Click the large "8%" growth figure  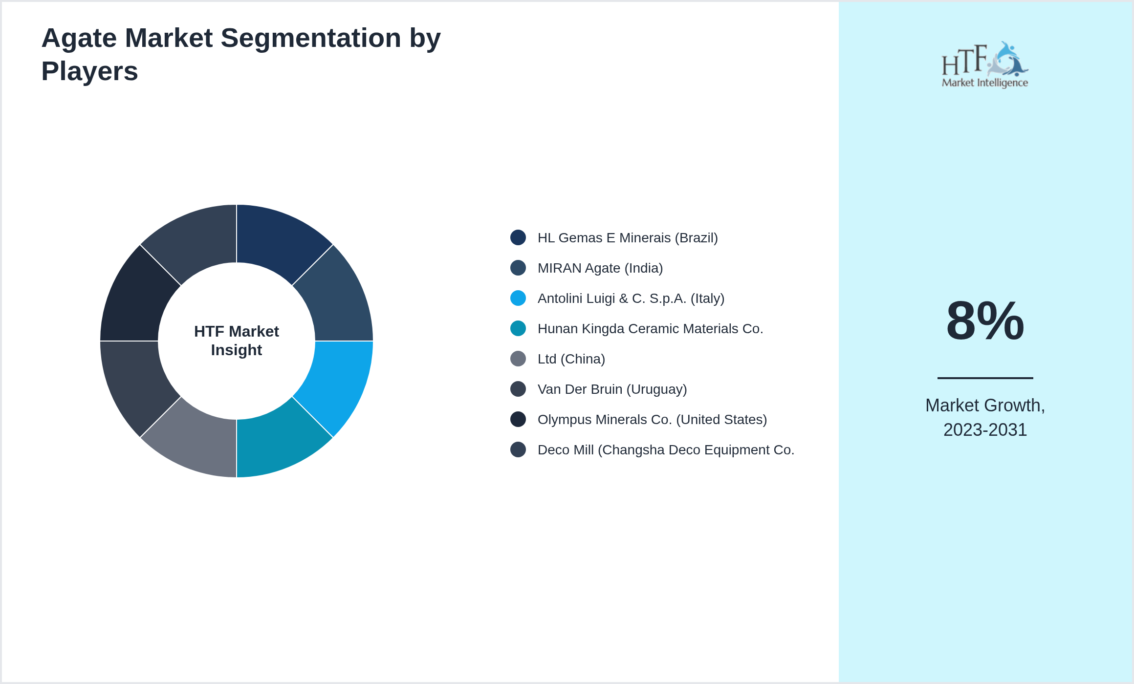[x=985, y=321]
